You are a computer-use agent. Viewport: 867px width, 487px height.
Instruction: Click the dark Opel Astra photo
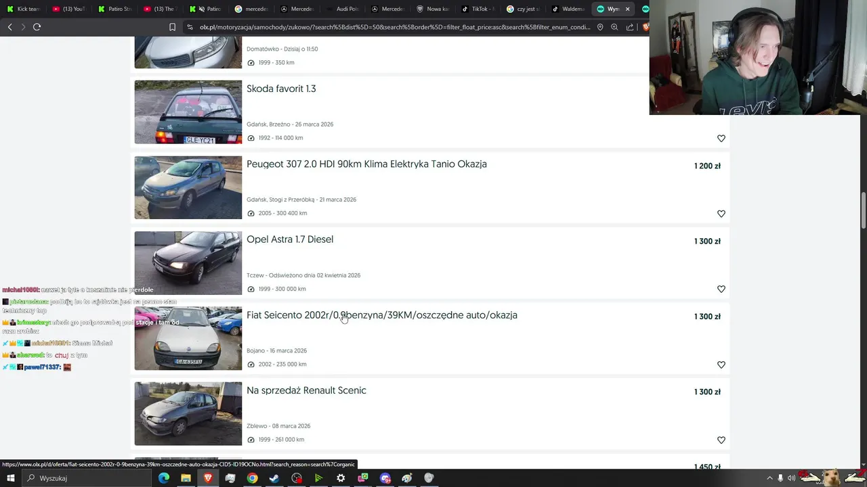[188, 263]
